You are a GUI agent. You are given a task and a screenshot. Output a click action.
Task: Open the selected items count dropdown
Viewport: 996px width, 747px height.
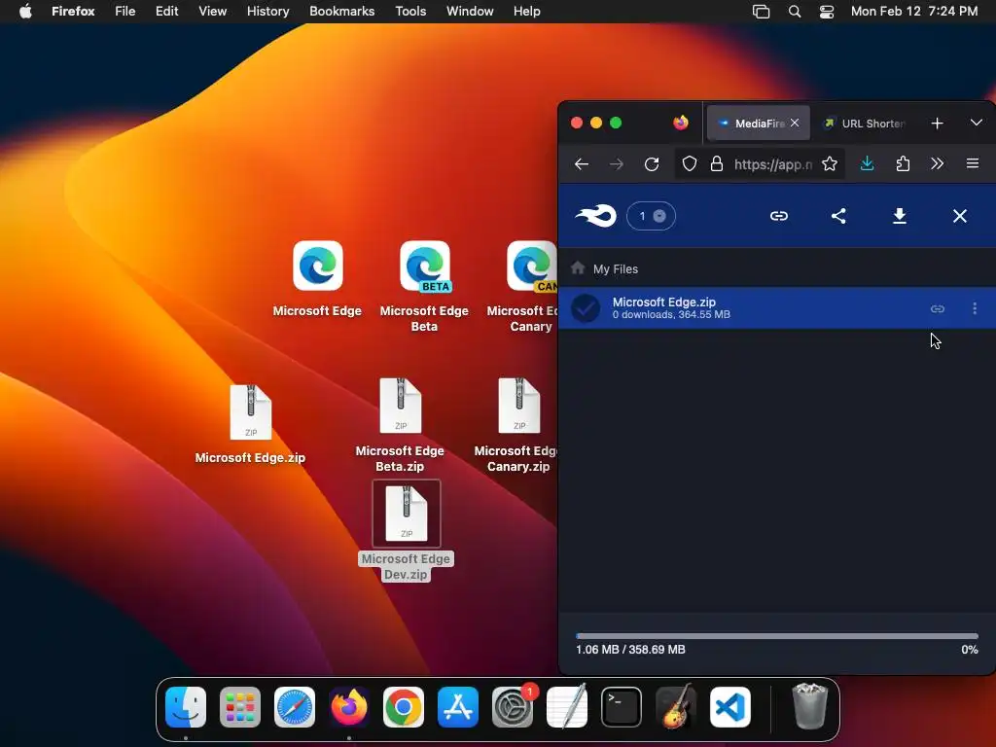tap(651, 216)
